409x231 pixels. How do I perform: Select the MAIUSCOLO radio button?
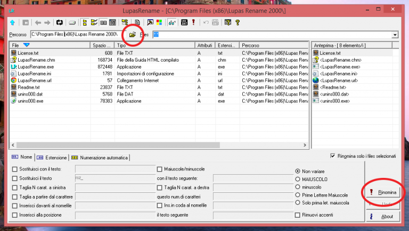(298, 179)
